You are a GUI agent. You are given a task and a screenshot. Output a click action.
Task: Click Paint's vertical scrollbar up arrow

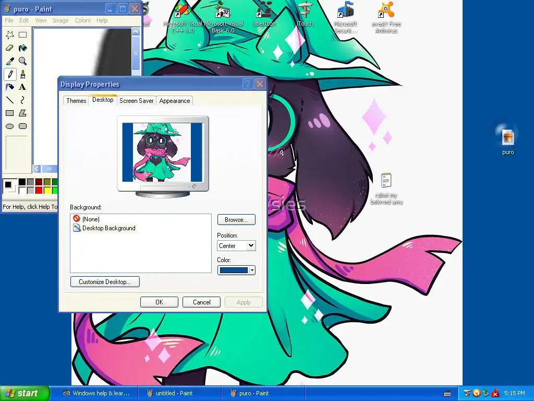[136, 32]
